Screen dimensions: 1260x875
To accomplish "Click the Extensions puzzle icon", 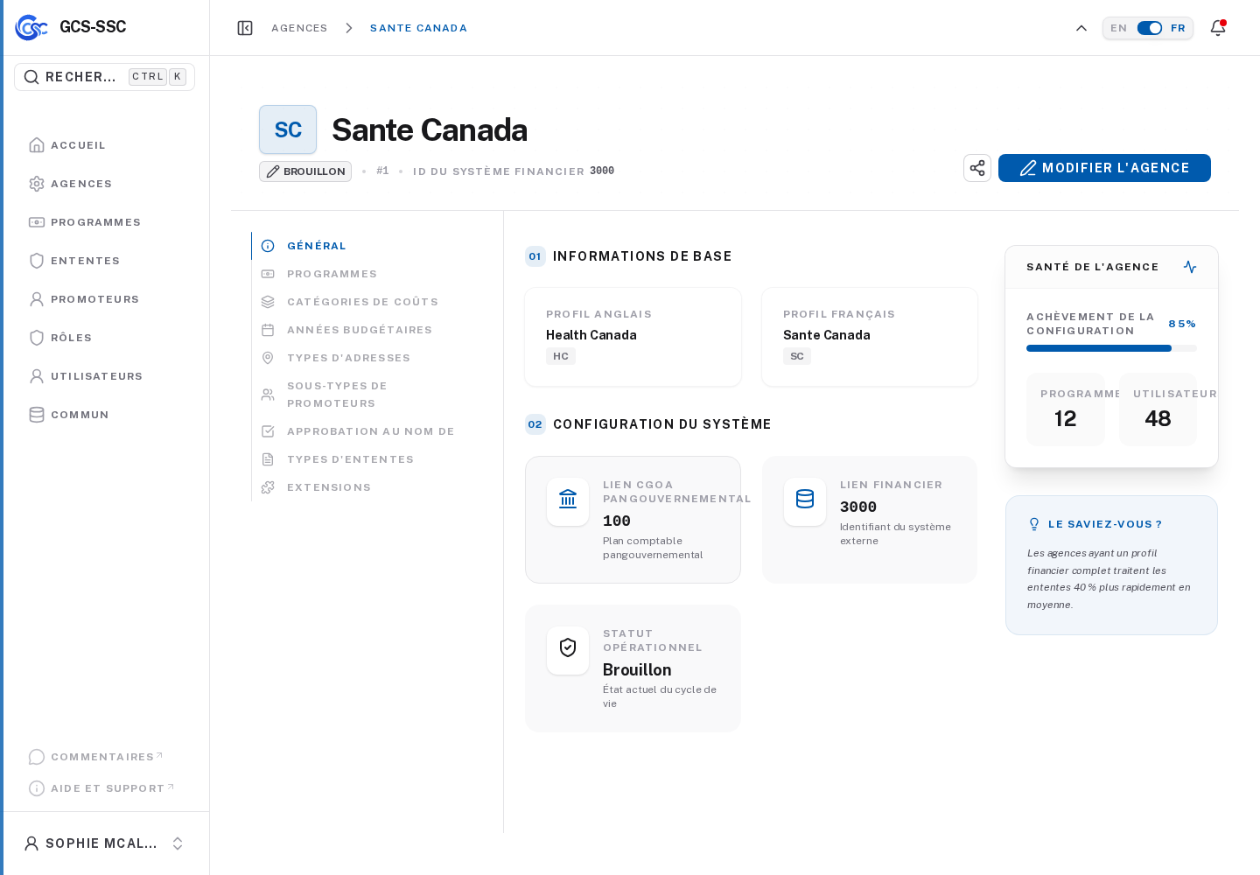I will click(x=268, y=487).
